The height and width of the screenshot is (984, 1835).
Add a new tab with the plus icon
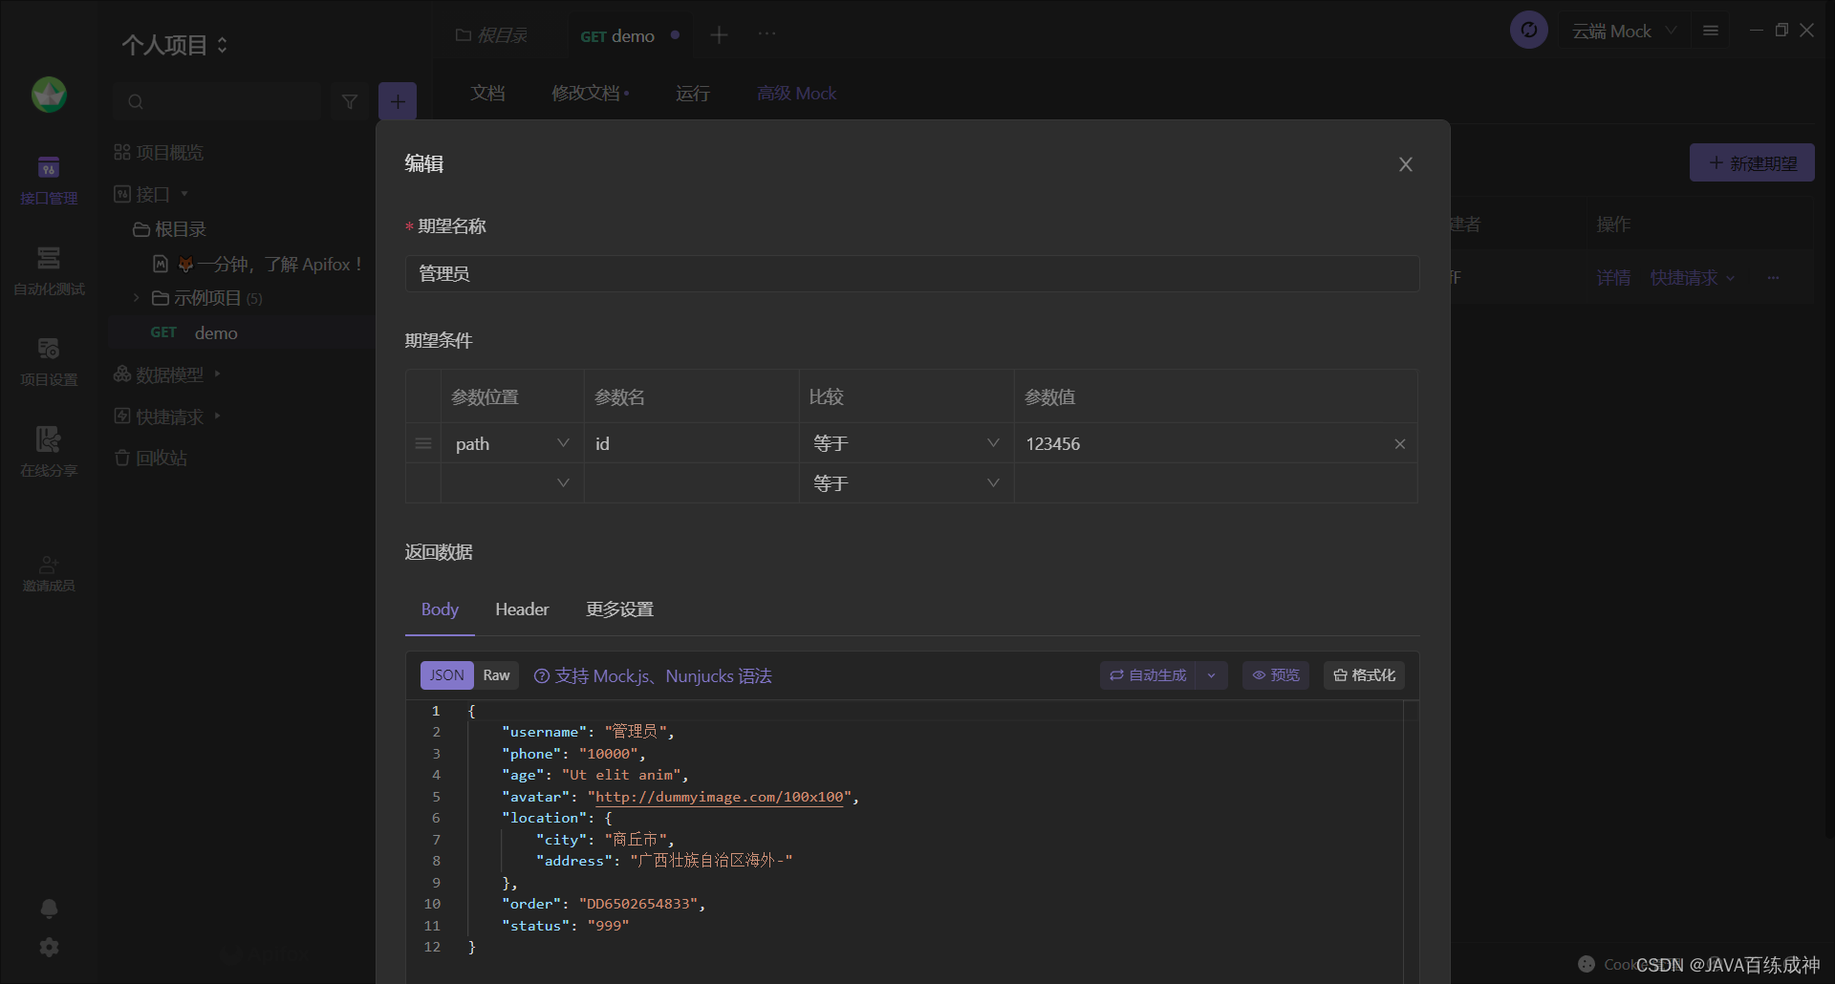click(x=720, y=35)
